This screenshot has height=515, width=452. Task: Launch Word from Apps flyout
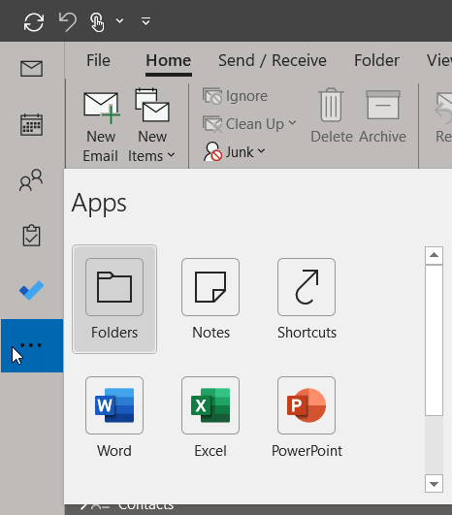114,417
